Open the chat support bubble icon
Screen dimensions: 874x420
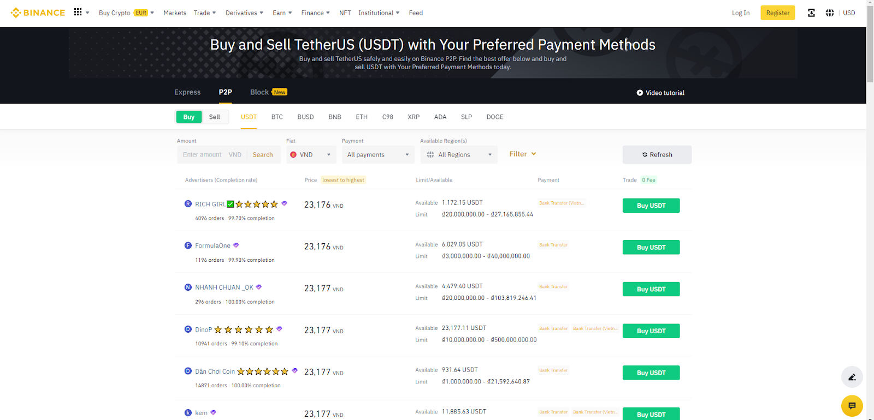(852, 406)
